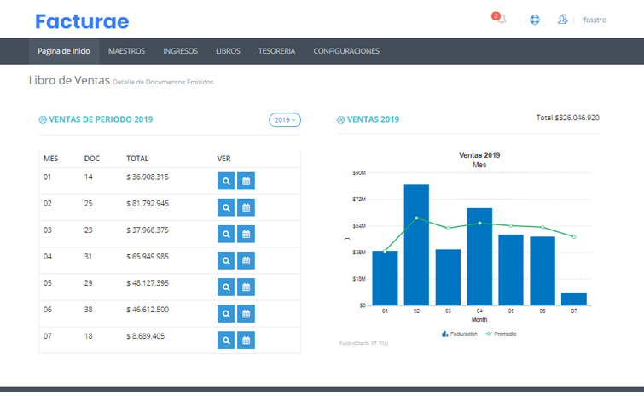Open calendar for month 05
This screenshot has height=401, width=644.
pos(246,287)
